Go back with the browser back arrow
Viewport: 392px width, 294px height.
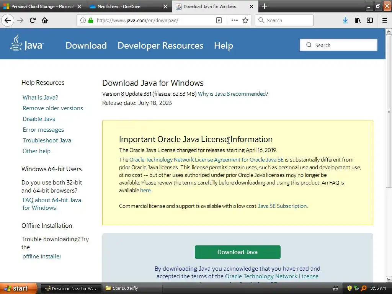click(x=8, y=20)
